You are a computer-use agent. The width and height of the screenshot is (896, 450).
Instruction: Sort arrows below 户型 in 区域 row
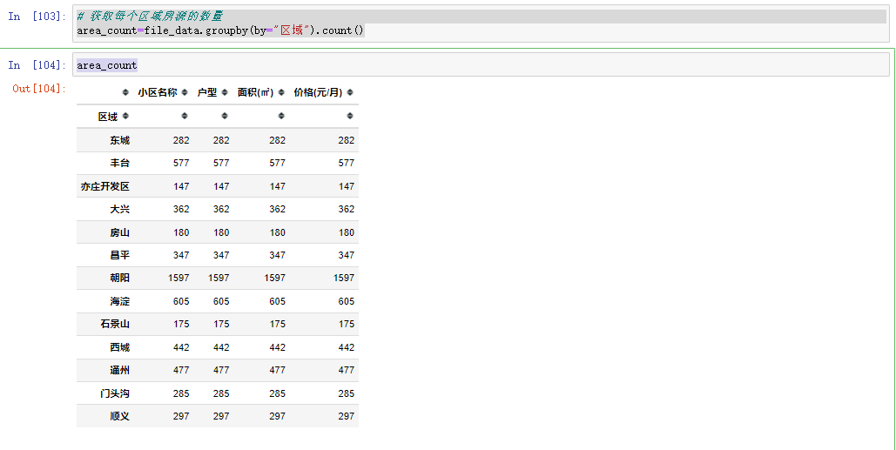pos(225,116)
